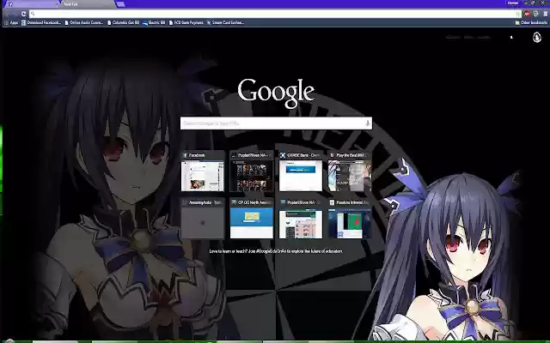This screenshot has width=550, height=343.
Task: Open the Pandora Internet Radio thumbnail
Action: (350, 219)
